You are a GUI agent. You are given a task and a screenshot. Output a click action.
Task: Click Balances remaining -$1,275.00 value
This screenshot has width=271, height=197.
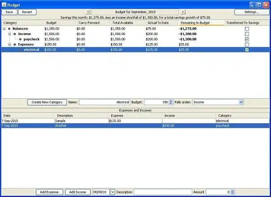[188, 29]
